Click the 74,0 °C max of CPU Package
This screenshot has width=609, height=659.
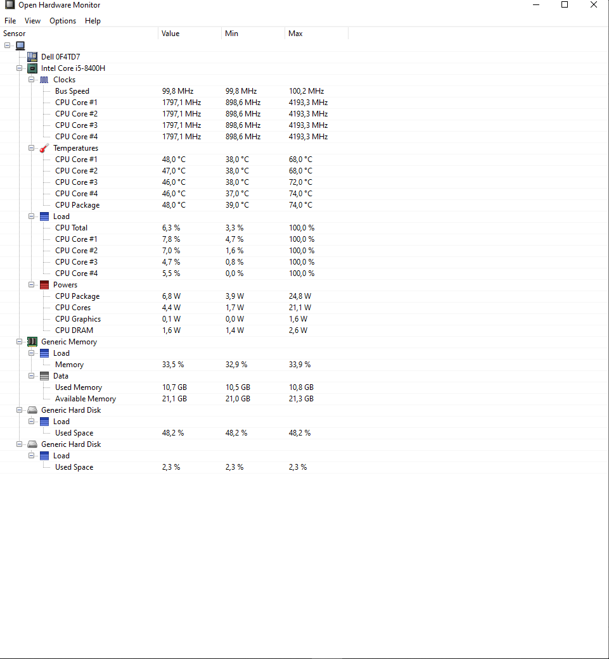300,204
